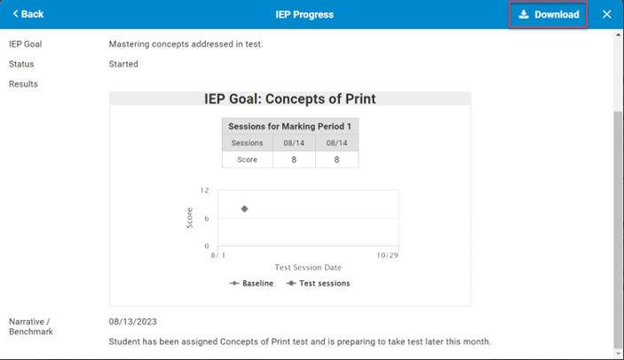Screen dimensions: 624x360
Task: Click the narrative date 08/13/2023
Action: coord(133,322)
